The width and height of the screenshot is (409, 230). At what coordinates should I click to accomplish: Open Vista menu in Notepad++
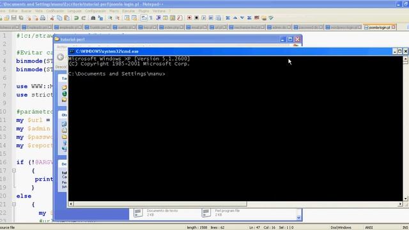coord(38,11)
